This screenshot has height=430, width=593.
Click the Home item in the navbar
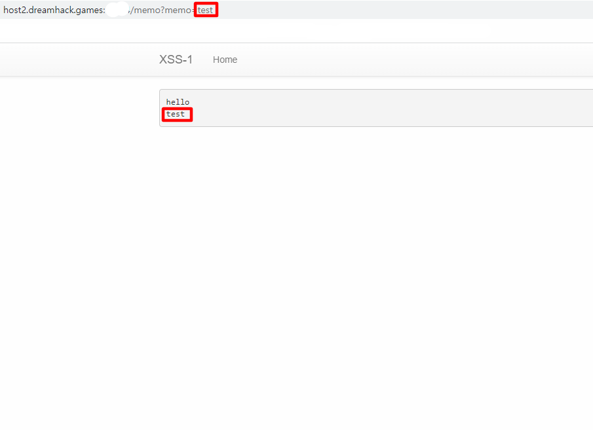pyautogui.click(x=225, y=59)
